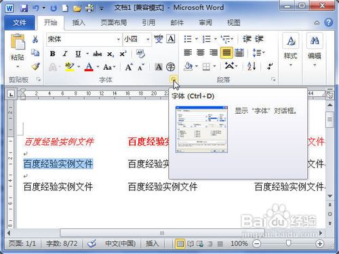
Task: Click the character border icon
Action: point(171,39)
